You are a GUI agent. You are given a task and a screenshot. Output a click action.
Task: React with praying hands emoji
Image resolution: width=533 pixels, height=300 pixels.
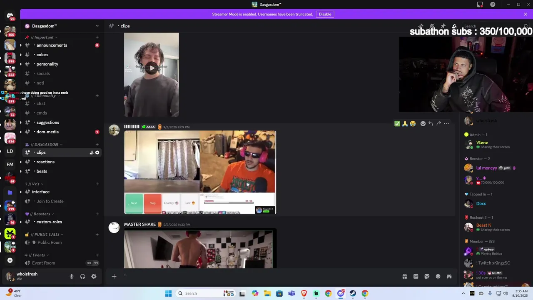pyautogui.click(x=405, y=124)
